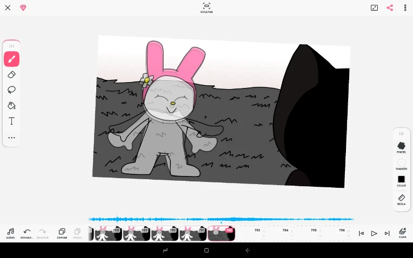Select the Brush tool

(11, 59)
